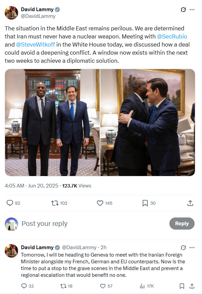
Task: Like the main post with 145 likes
Action: point(100,203)
